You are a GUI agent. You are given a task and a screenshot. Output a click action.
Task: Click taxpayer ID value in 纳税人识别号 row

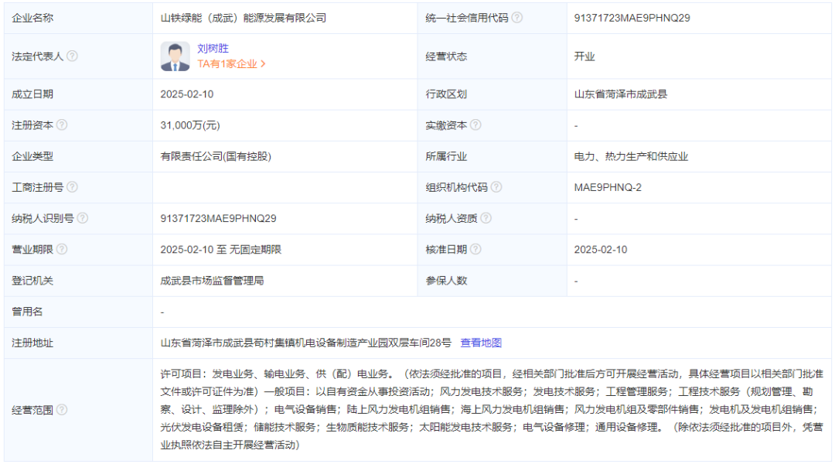tap(218, 218)
